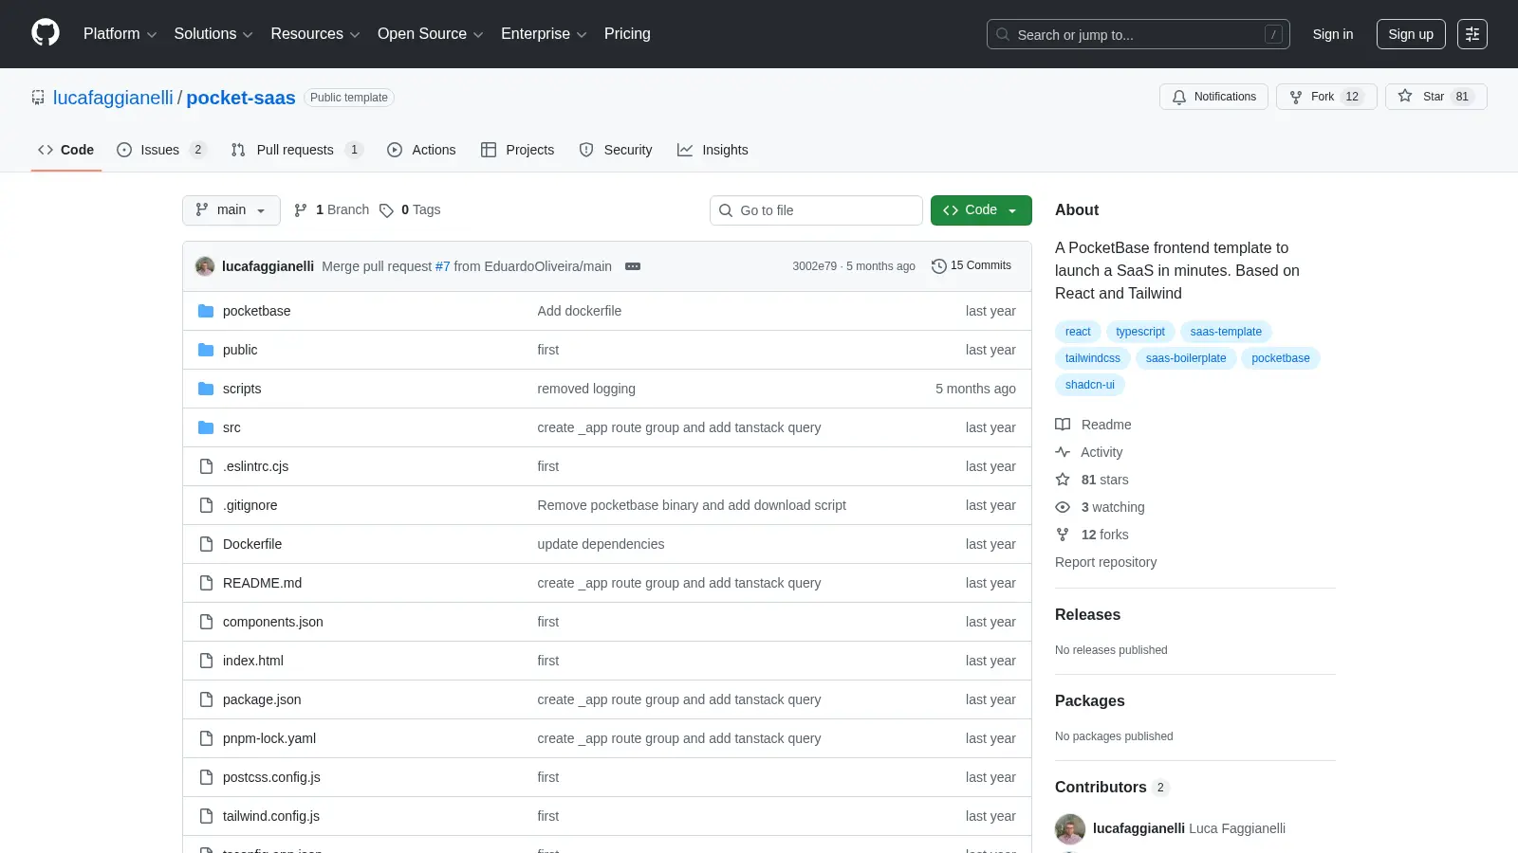Image resolution: width=1518 pixels, height=853 pixels.
Task: Click the tags label icon
Action: coord(386,210)
